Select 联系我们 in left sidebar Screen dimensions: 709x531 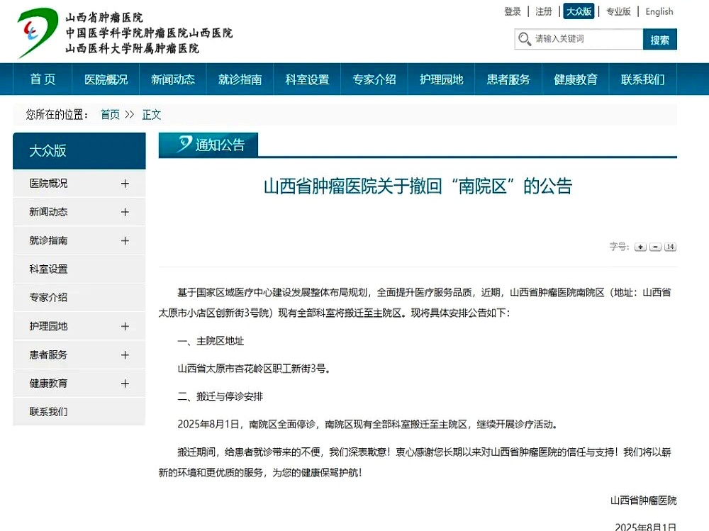(79, 412)
